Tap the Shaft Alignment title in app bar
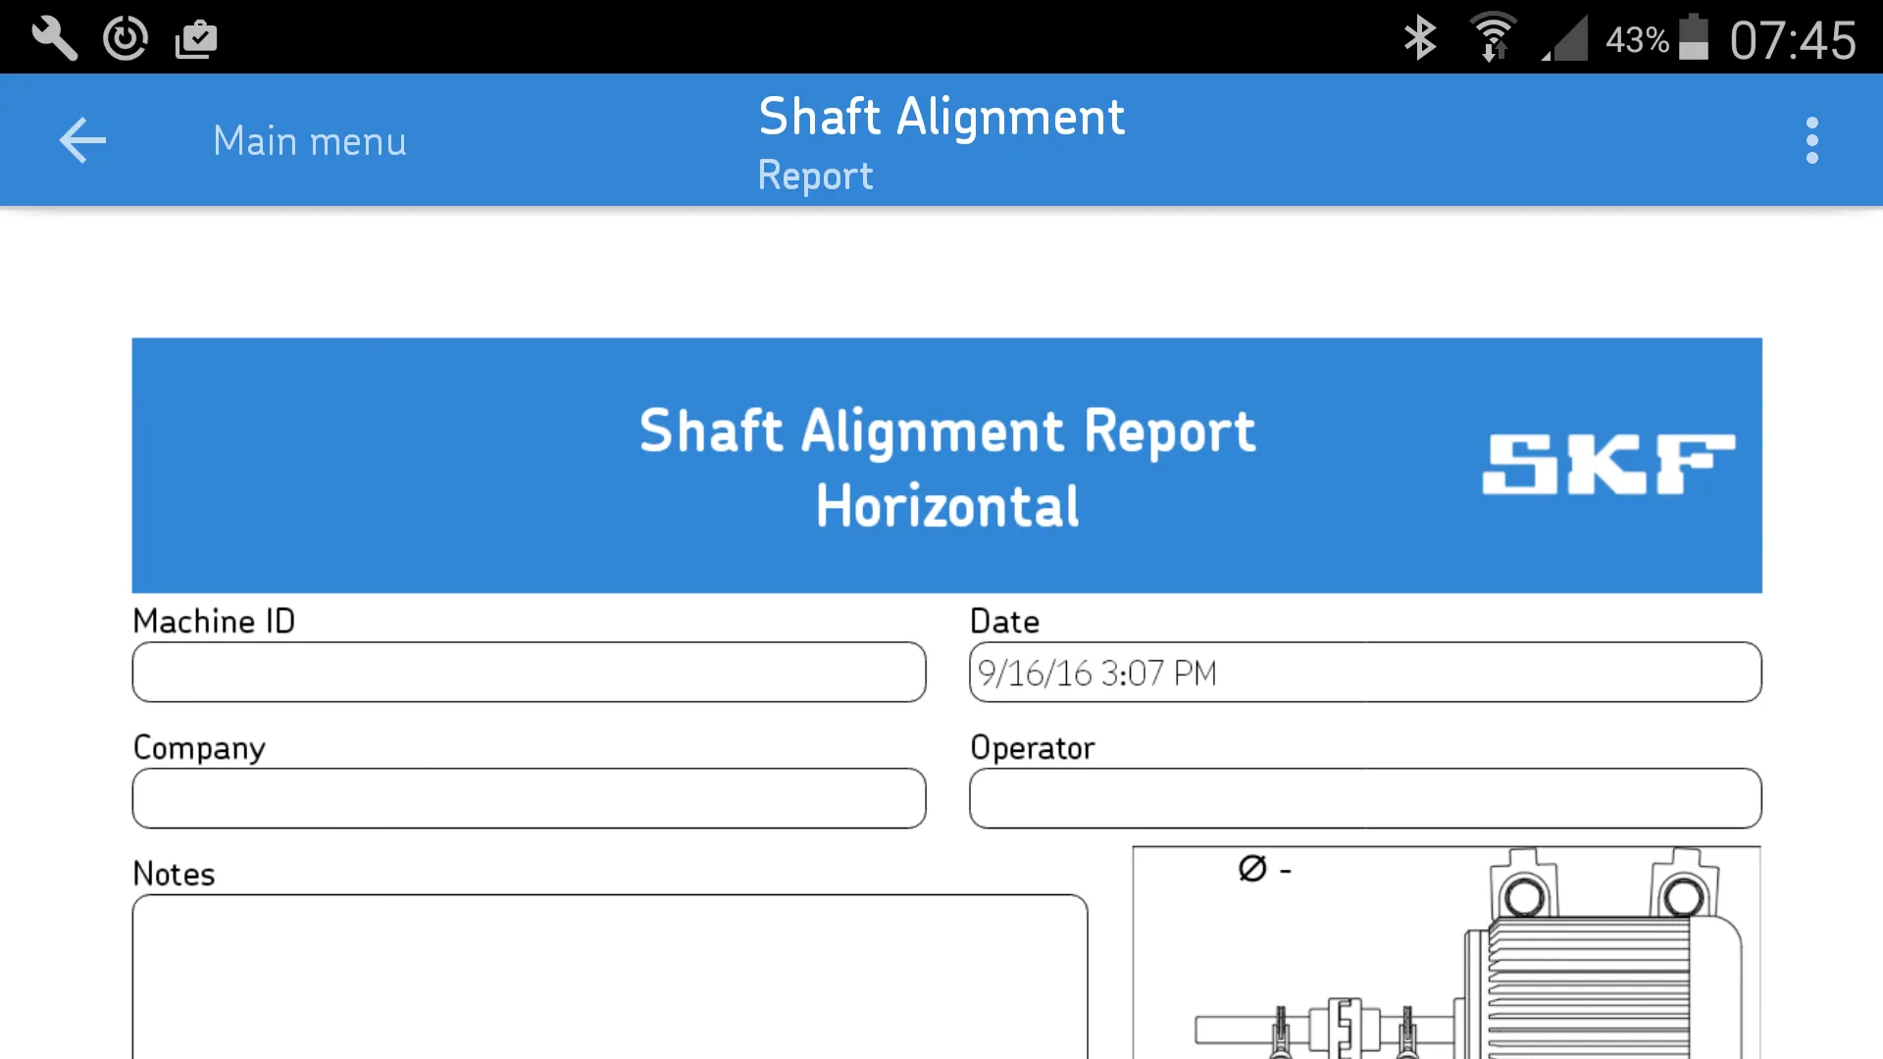 coord(941,118)
